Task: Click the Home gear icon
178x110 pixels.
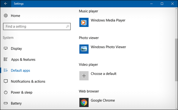Action: pyautogui.click(x=6, y=16)
